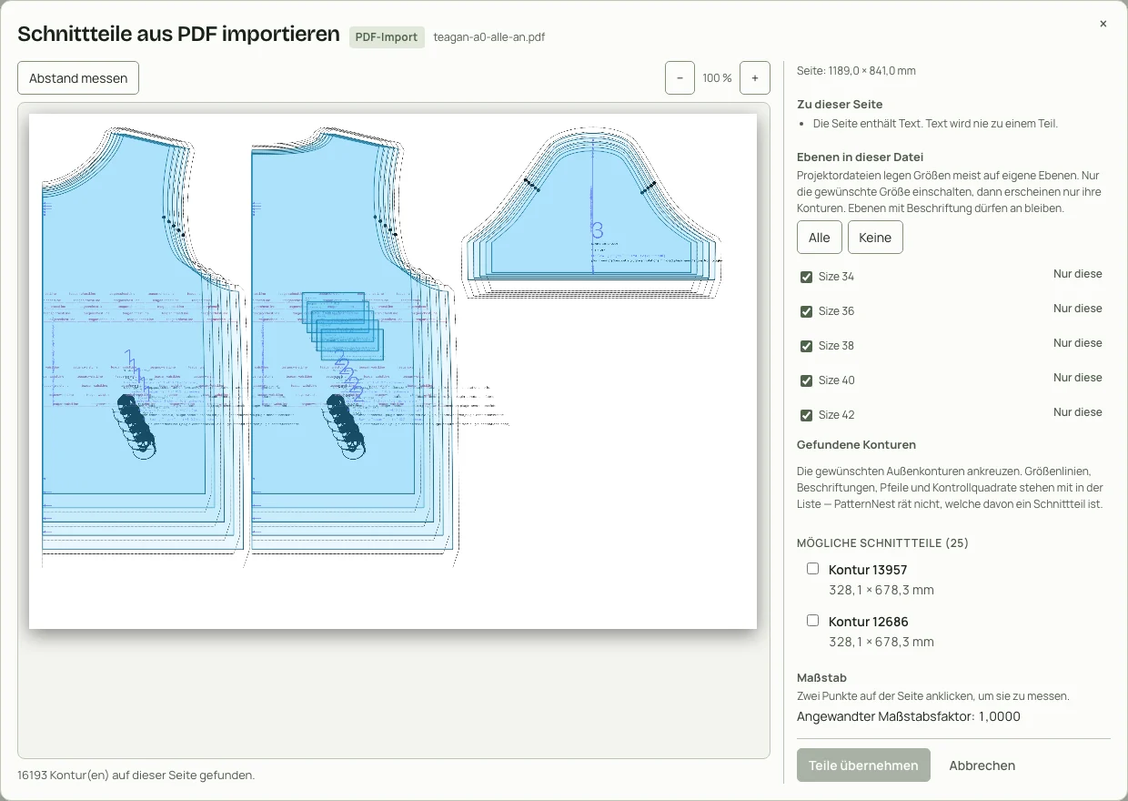This screenshot has height=801, width=1128.
Task: Click the Size 42 layer label
Action: (x=836, y=415)
